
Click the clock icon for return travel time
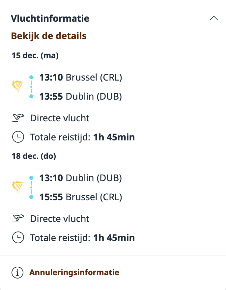(18, 237)
